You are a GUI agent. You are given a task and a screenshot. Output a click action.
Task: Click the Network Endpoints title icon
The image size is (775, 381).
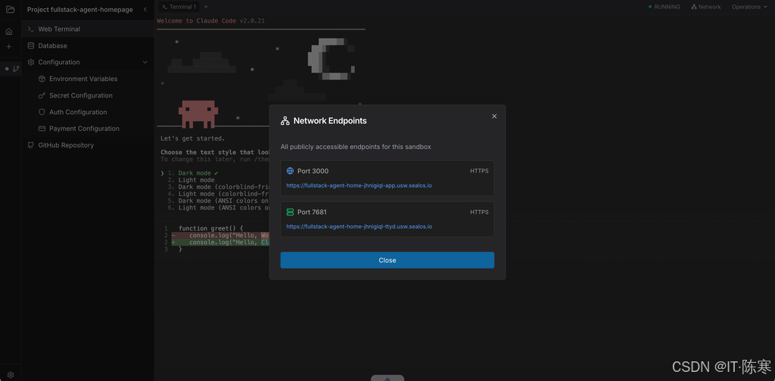[285, 121]
